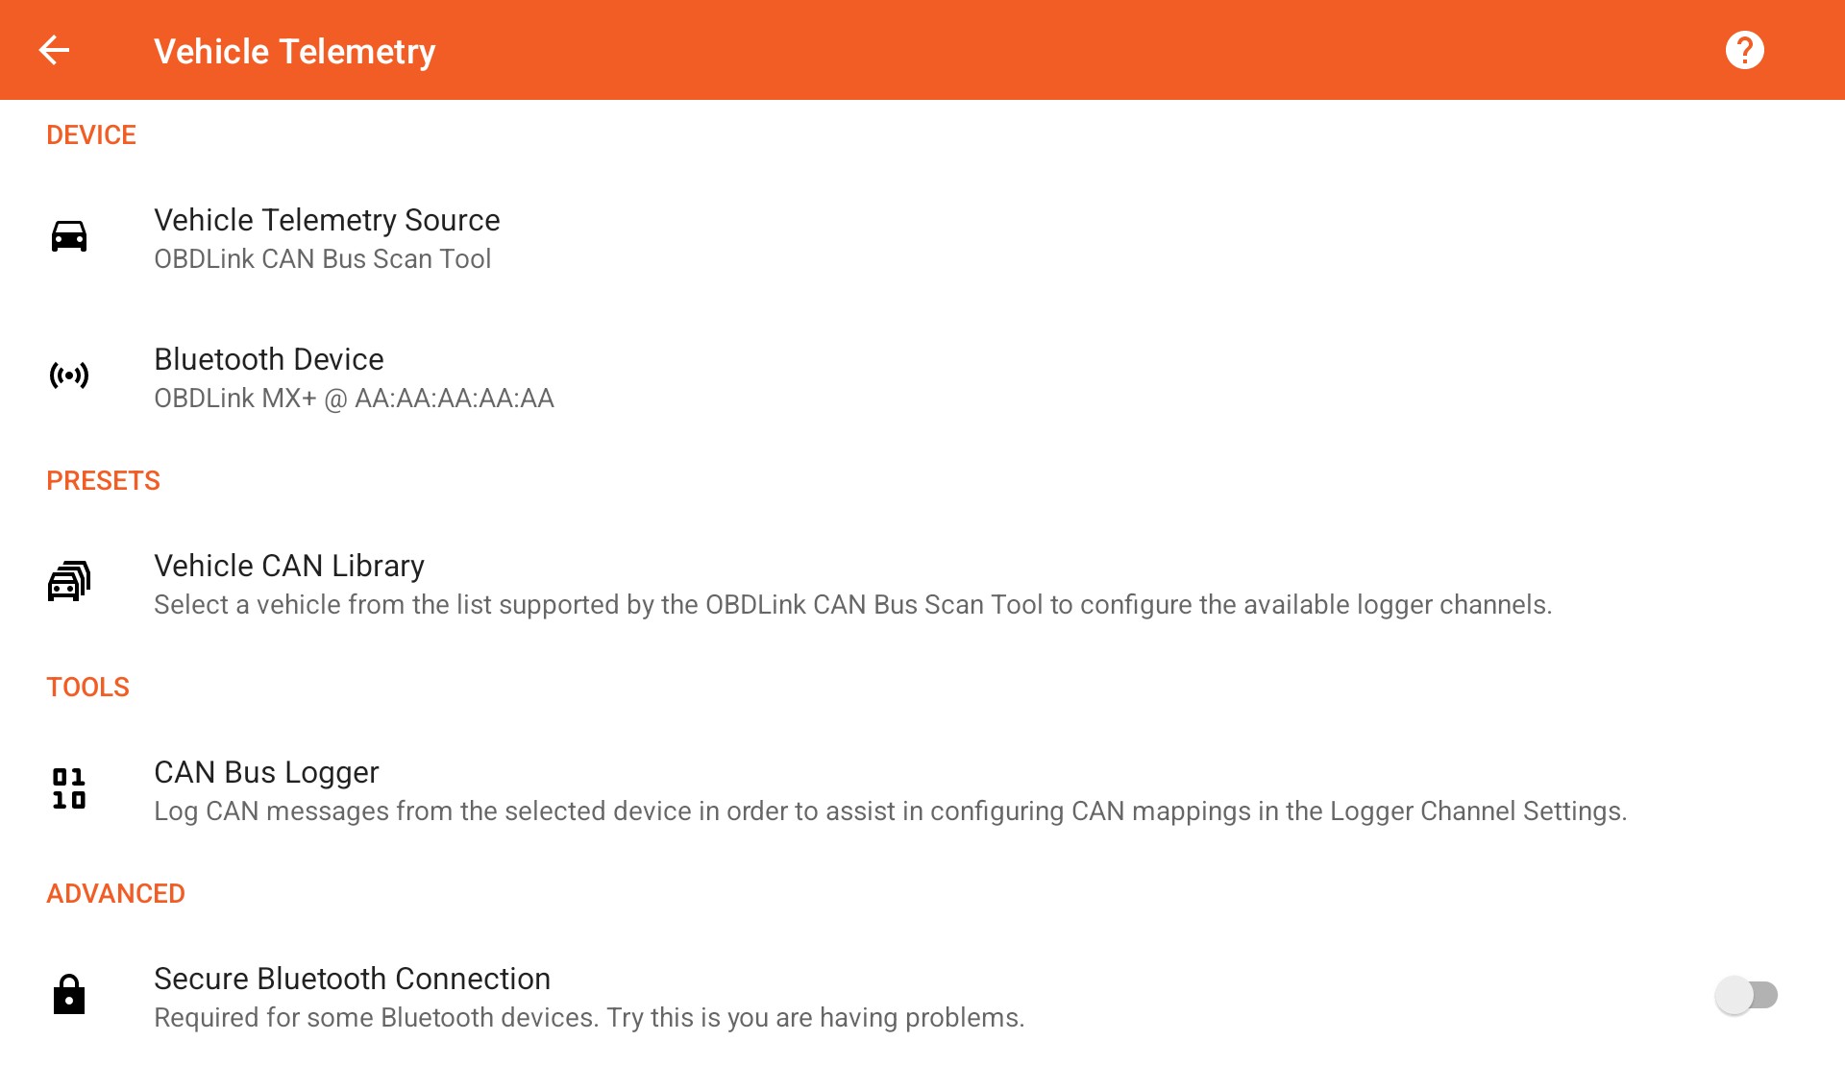1845x1065 pixels.
Task: Click the Vehicle CAN Library description text
Action: [x=852, y=605]
